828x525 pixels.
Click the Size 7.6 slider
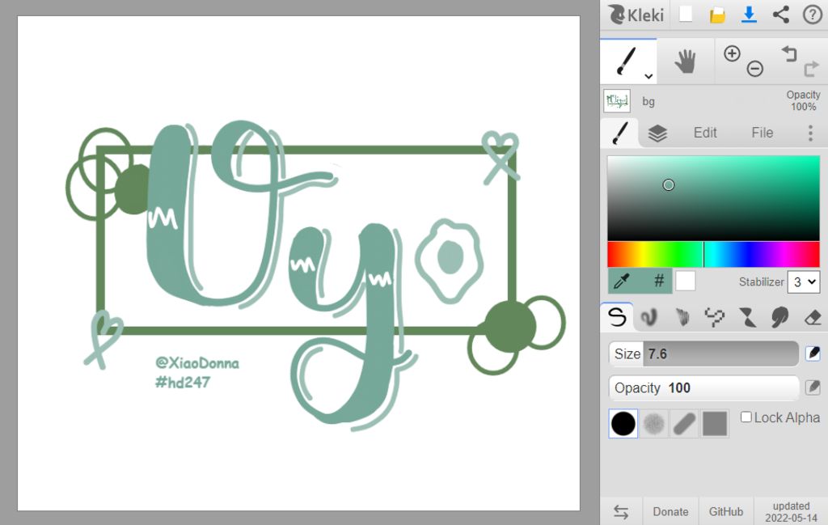pyautogui.click(x=703, y=354)
